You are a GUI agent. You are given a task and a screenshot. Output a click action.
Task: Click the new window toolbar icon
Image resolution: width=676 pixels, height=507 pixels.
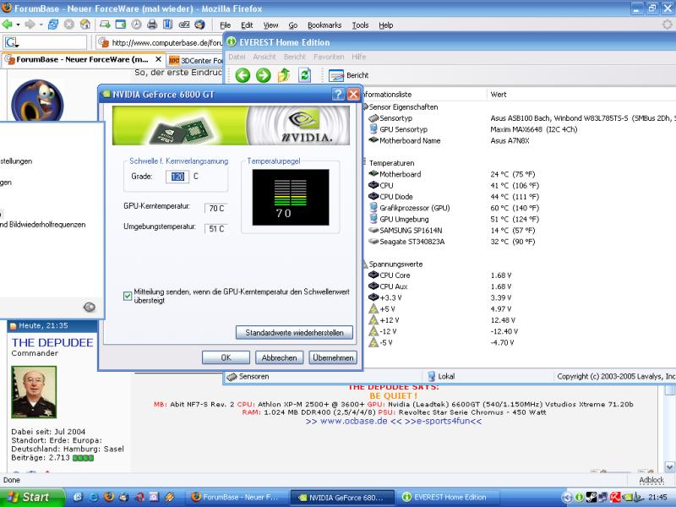tap(121, 25)
